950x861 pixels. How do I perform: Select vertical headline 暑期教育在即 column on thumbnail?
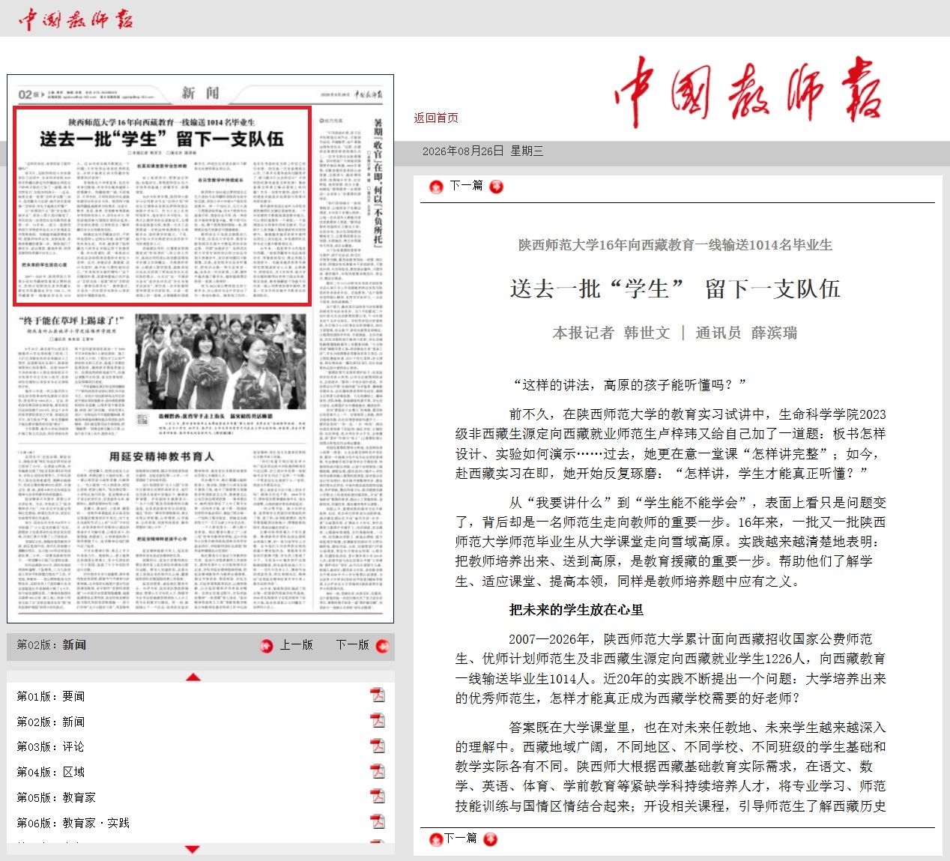click(378, 182)
